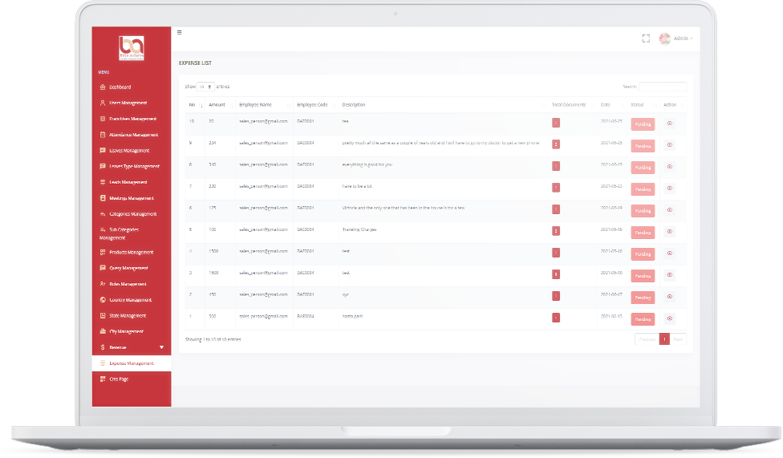Sort the table by the Amount column

220,105
